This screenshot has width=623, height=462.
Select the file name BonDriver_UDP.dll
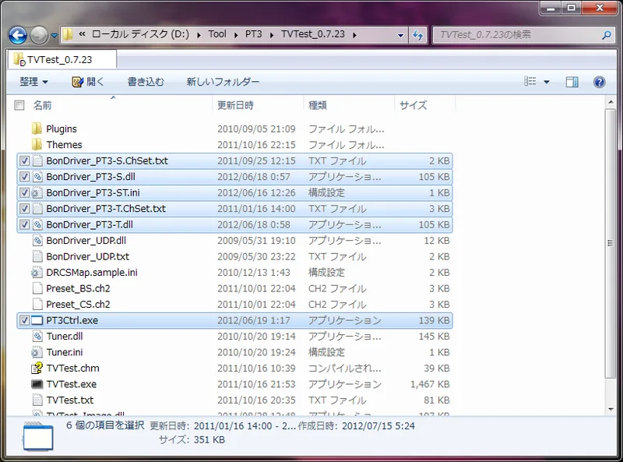click(x=86, y=241)
